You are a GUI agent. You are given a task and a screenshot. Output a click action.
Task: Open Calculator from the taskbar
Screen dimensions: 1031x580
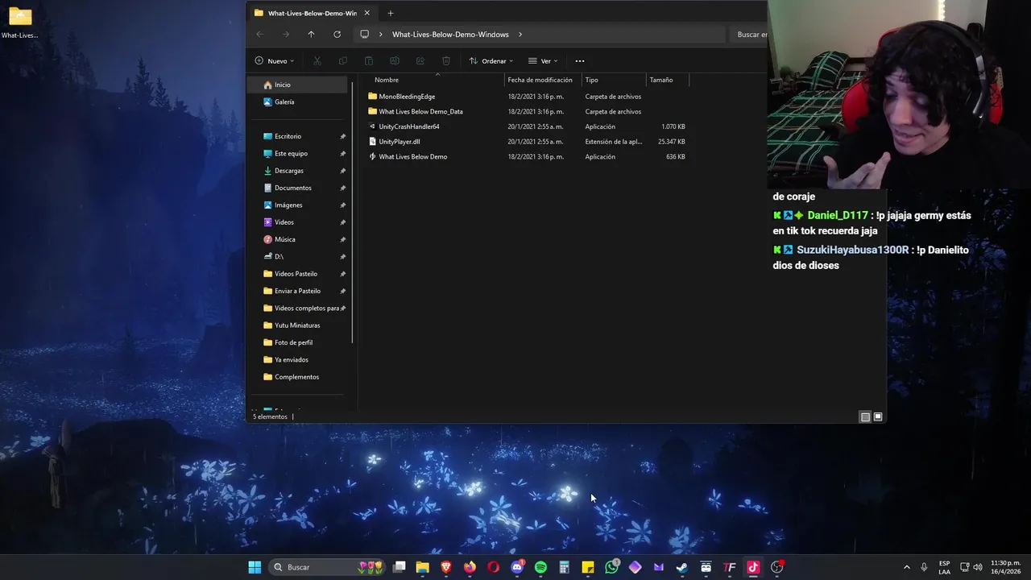click(564, 567)
